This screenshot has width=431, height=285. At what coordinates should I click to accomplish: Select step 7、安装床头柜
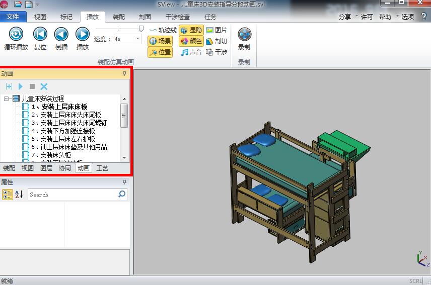tap(51, 155)
